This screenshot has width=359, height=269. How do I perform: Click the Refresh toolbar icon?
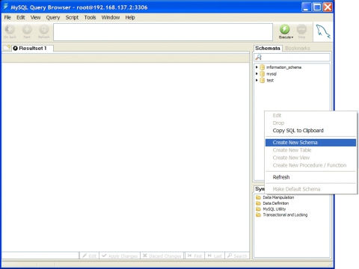click(44, 29)
